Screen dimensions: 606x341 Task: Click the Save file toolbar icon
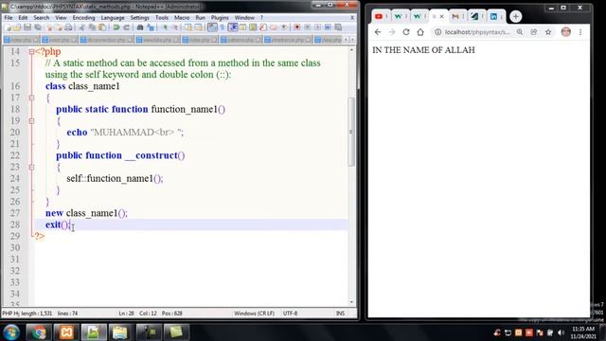point(27,27)
